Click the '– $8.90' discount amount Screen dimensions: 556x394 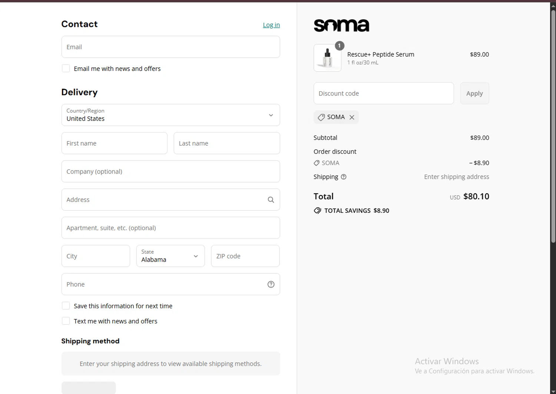(479, 163)
